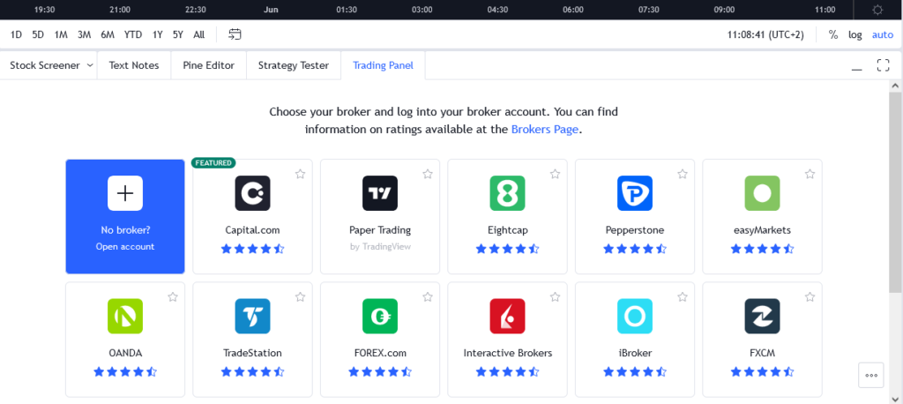
Task: Favorite FOREX.com with its star
Action: (428, 296)
